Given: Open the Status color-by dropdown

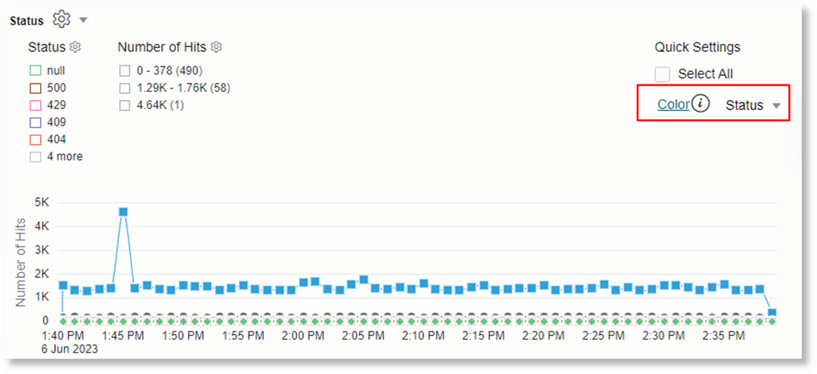Looking at the screenshot, I should (753, 104).
